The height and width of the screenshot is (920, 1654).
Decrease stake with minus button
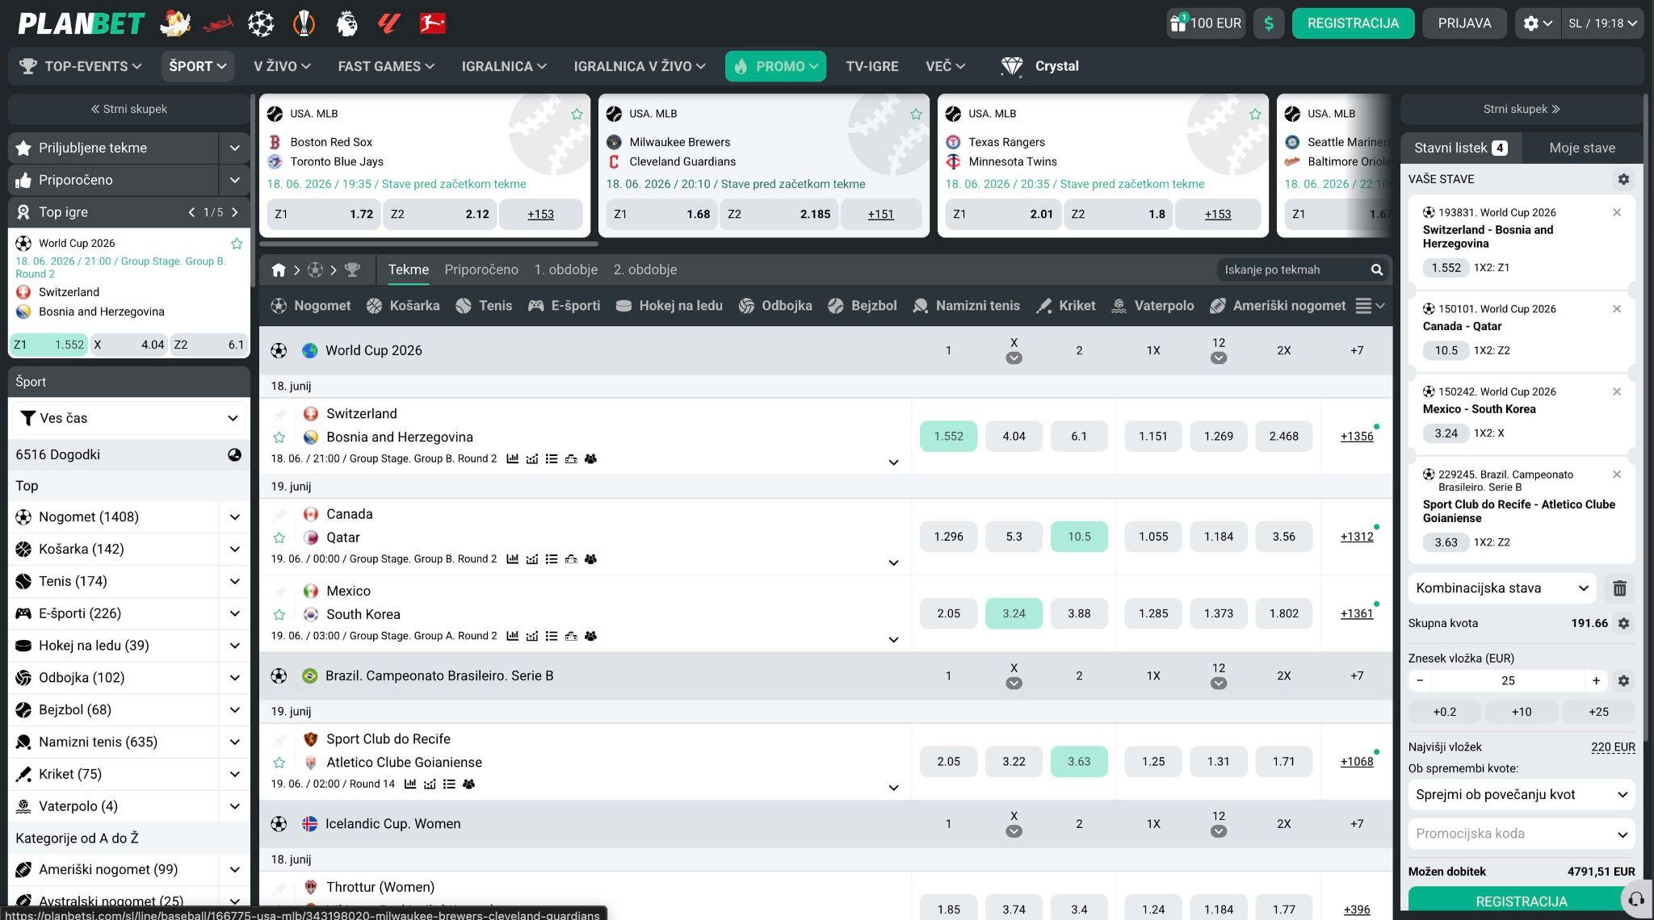pos(1420,680)
